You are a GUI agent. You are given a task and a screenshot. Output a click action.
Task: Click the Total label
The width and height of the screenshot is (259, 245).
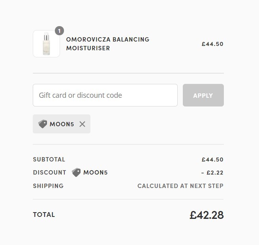pos(44,215)
